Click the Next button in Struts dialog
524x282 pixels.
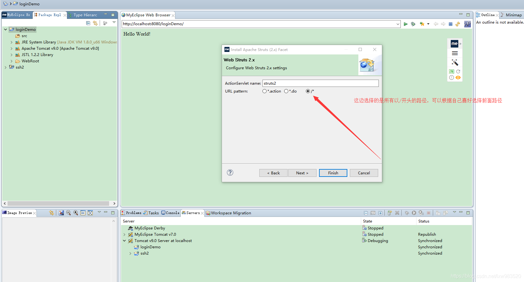[302, 173]
